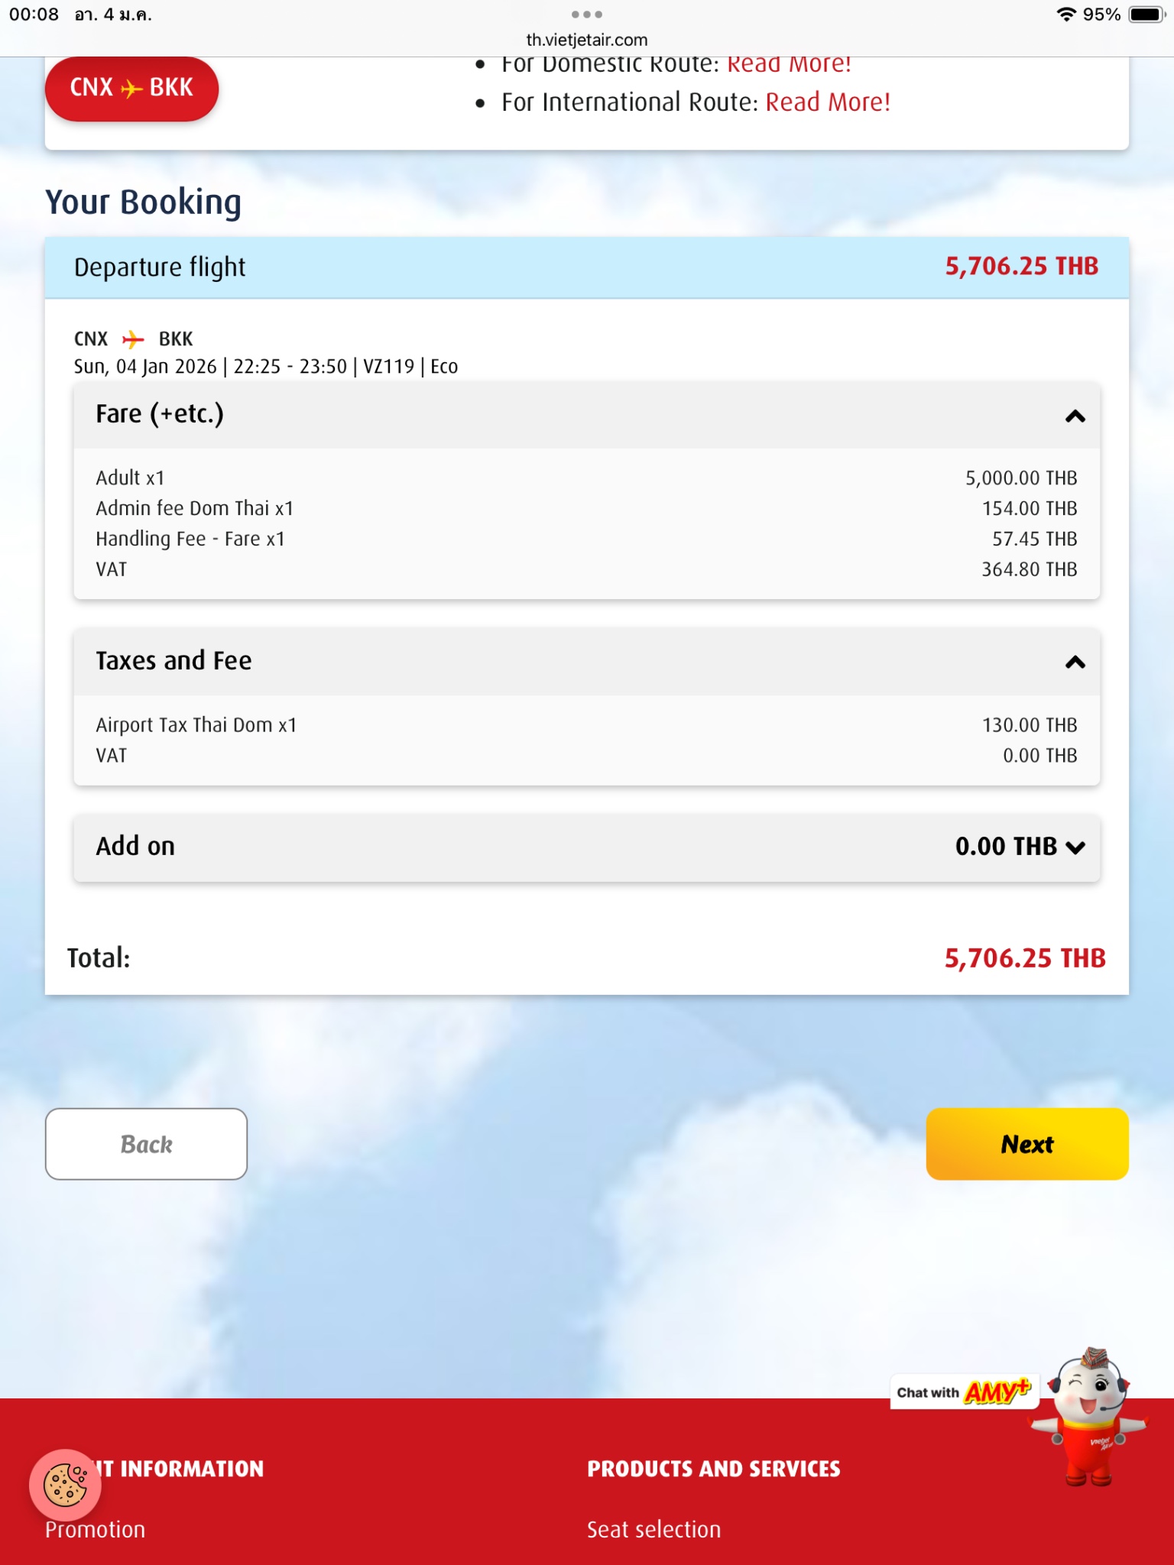The width and height of the screenshot is (1174, 1565).
Task: Open the Amy chatbot mascot
Action: [x=1090, y=1416]
